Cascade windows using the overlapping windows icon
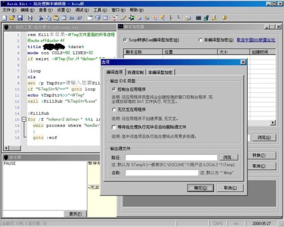This screenshot has width=284, height=227. point(98,18)
